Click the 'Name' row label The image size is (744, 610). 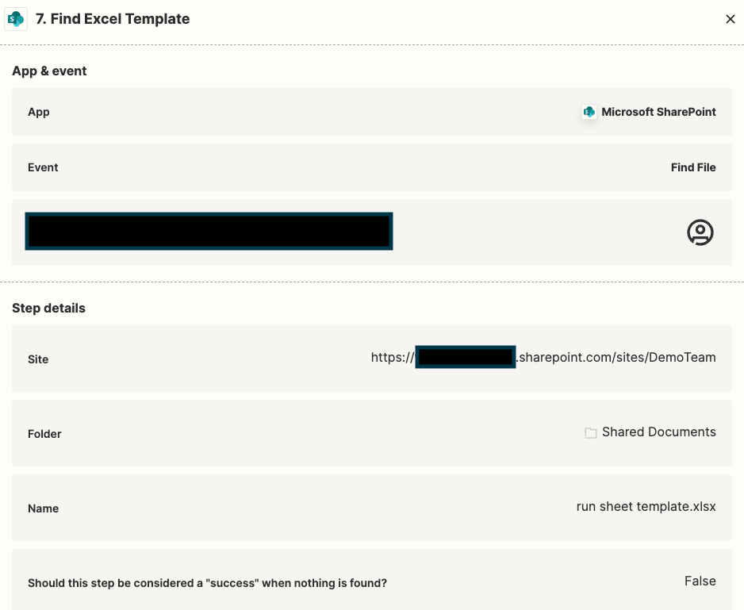pyautogui.click(x=43, y=508)
